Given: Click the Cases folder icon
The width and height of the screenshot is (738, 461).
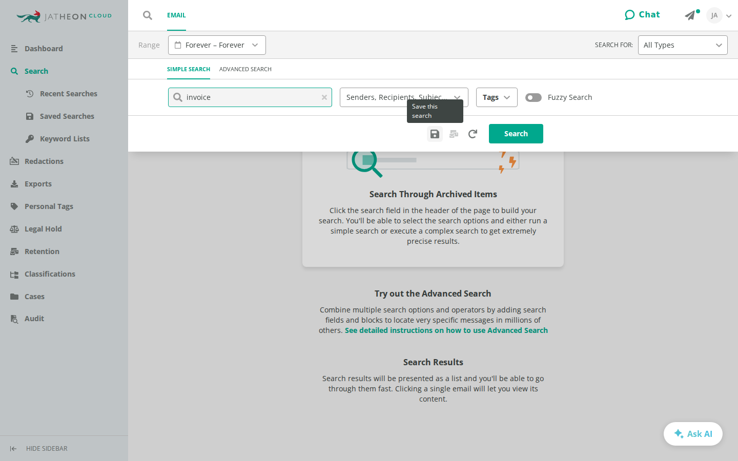Looking at the screenshot, I should click(x=14, y=297).
